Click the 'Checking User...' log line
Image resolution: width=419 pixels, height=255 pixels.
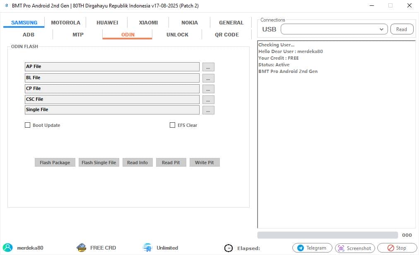click(x=276, y=45)
